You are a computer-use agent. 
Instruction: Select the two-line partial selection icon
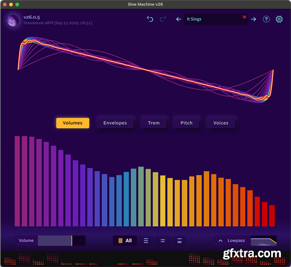162,241
